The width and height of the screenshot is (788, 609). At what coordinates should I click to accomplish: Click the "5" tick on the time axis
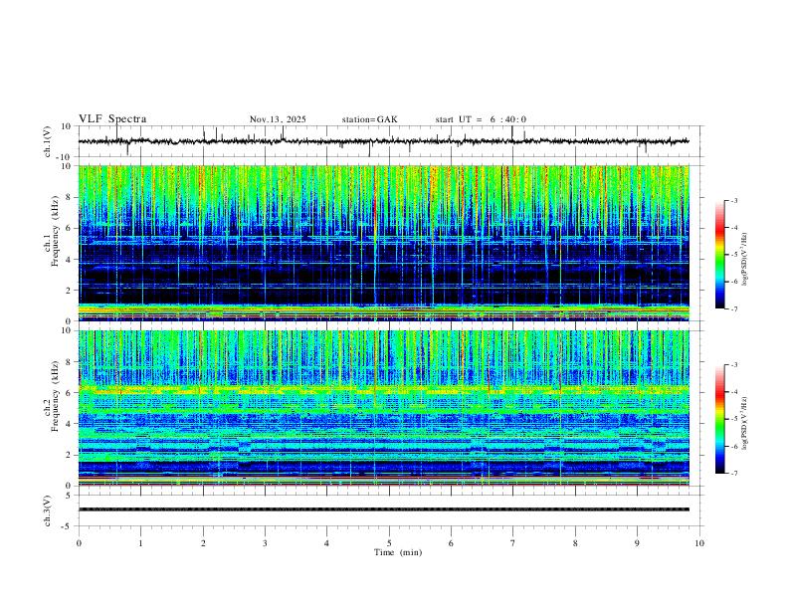[x=389, y=543]
